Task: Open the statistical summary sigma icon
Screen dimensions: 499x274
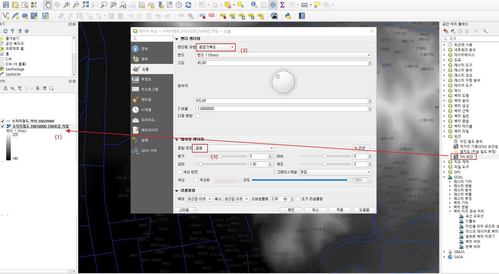Action: point(282,5)
